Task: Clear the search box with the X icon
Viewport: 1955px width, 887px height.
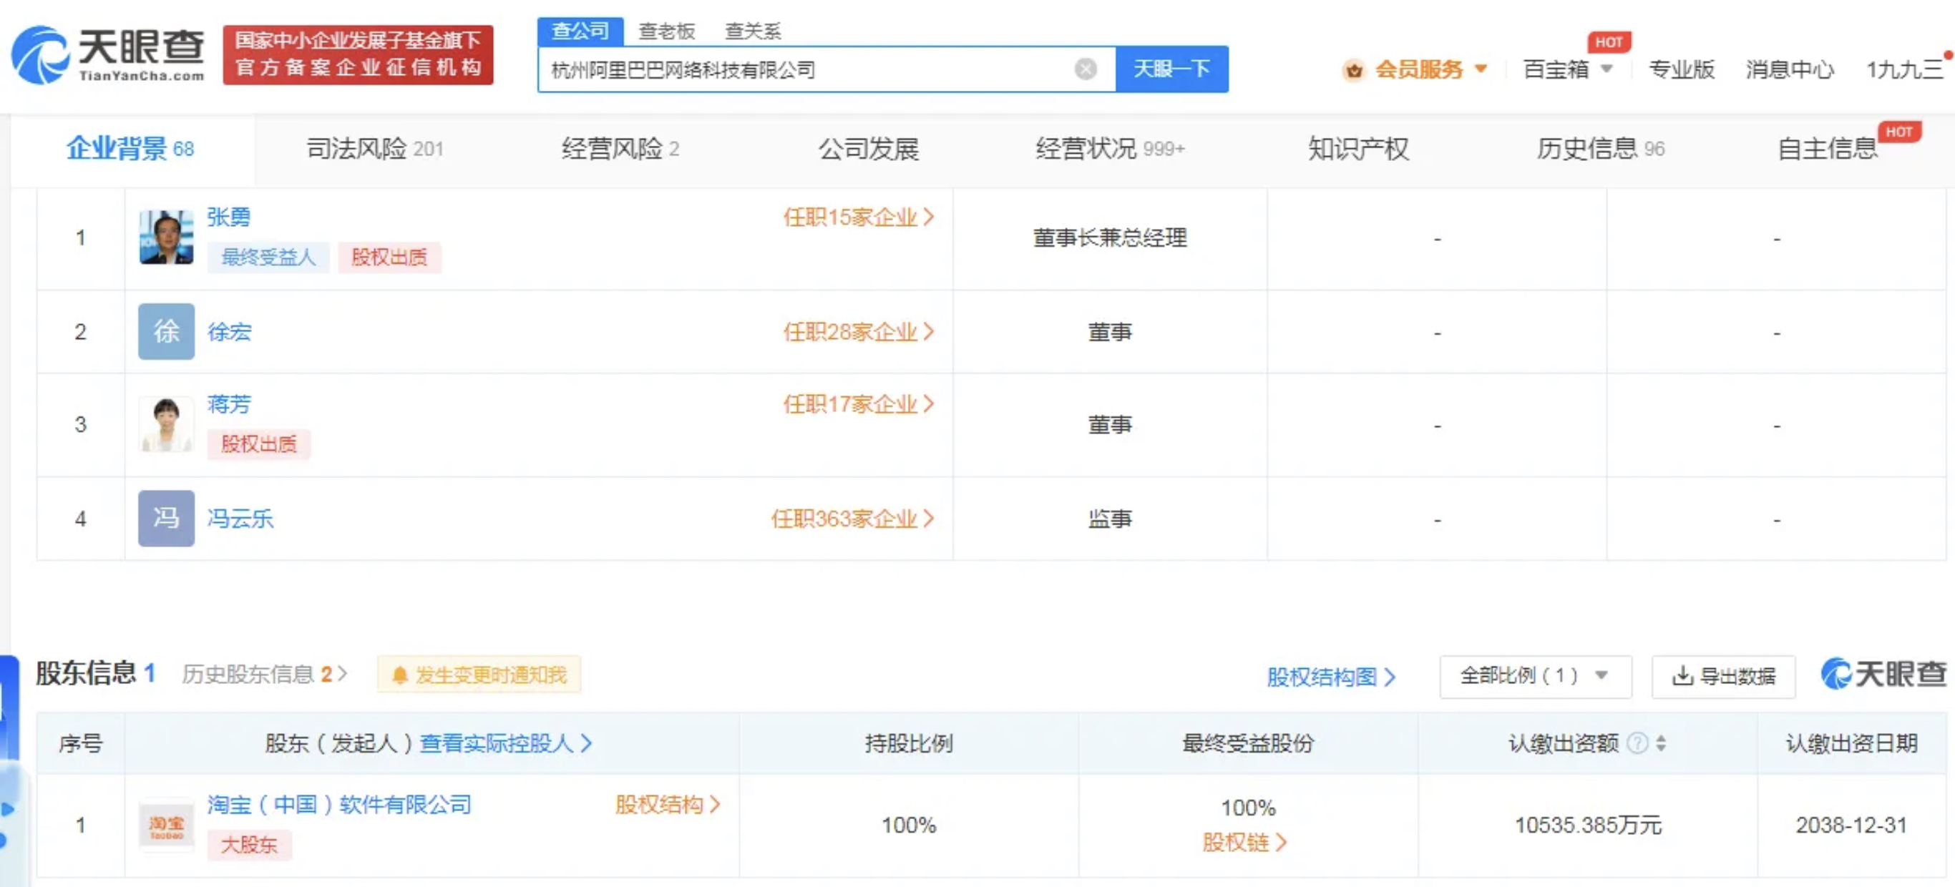Action: pos(1086,69)
